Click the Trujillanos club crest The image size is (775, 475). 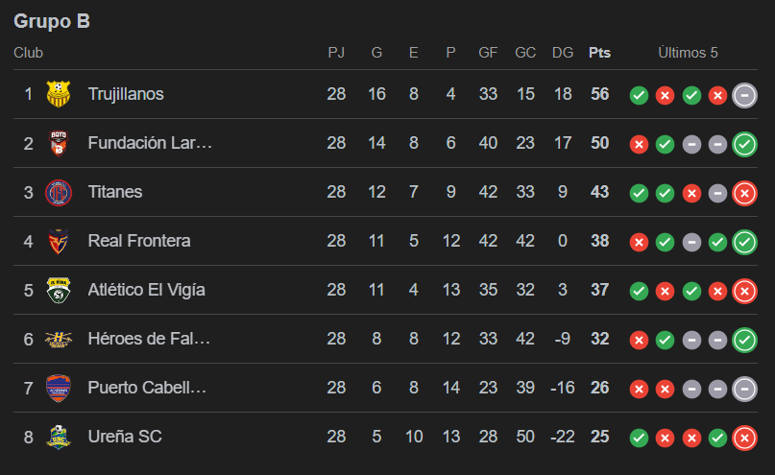click(x=59, y=94)
